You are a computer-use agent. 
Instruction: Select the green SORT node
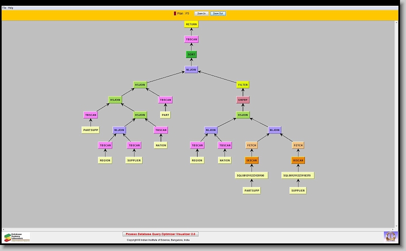191,54
